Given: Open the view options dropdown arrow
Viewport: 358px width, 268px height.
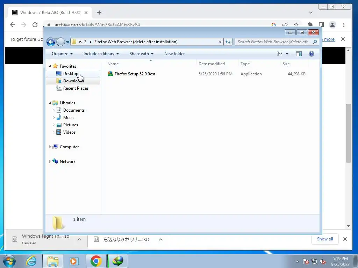Looking at the screenshot, I should [x=287, y=54].
